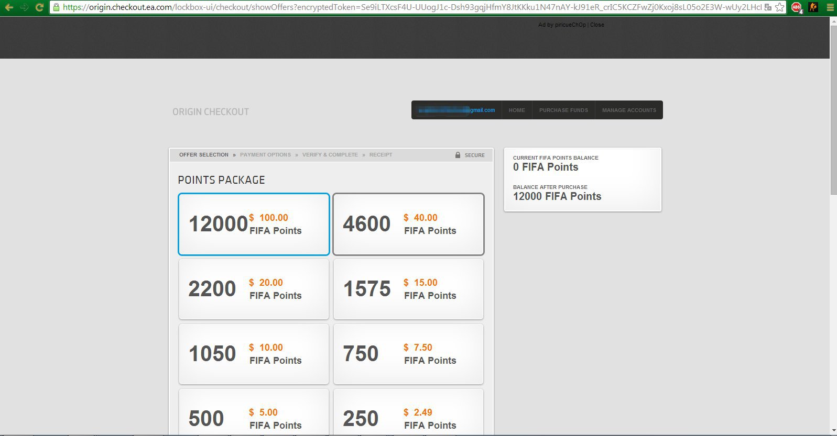The image size is (837, 436).
Task: Click the gmail.com account email link
Action: pos(456,110)
